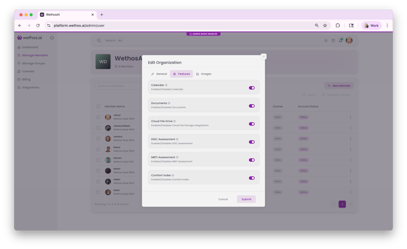Screen dimensions: 407x249
Task: Click info icon beside Cloud File Drive
Action: click(x=176, y=121)
